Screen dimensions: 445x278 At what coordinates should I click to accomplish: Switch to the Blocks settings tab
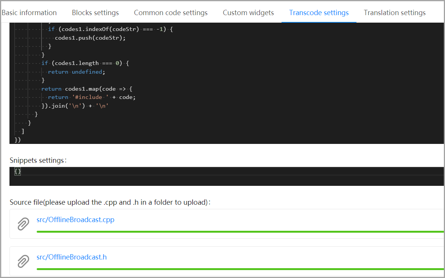click(95, 13)
